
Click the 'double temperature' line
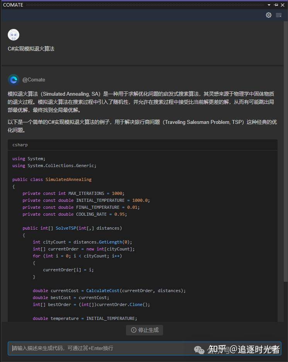(85, 318)
